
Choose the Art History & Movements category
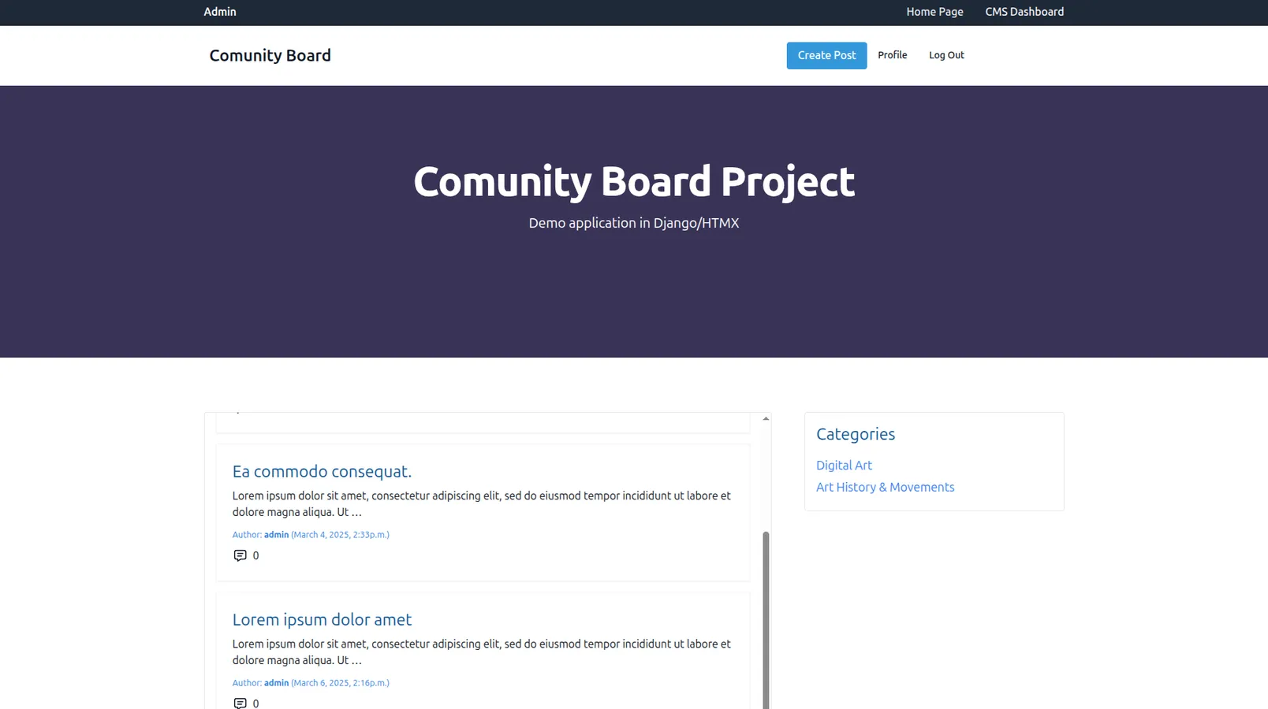click(x=885, y=487)
